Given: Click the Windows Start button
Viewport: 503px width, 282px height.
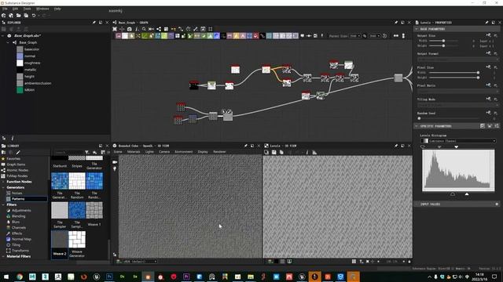Looking at the screenshot, I should coord(6,277).
